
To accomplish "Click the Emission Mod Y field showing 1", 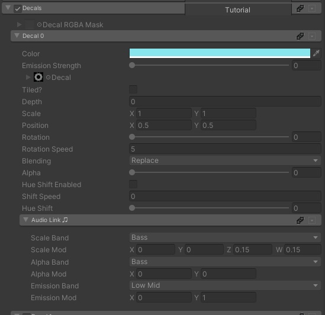I will point(228,298).
